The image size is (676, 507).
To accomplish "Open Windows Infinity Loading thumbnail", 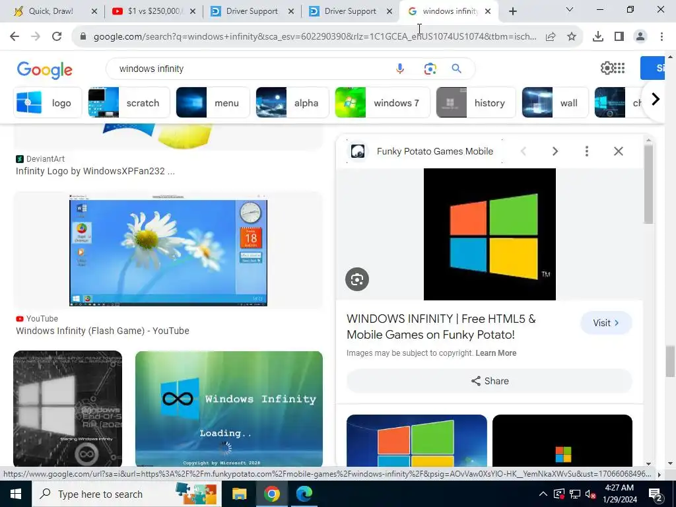I will (229, 409).
